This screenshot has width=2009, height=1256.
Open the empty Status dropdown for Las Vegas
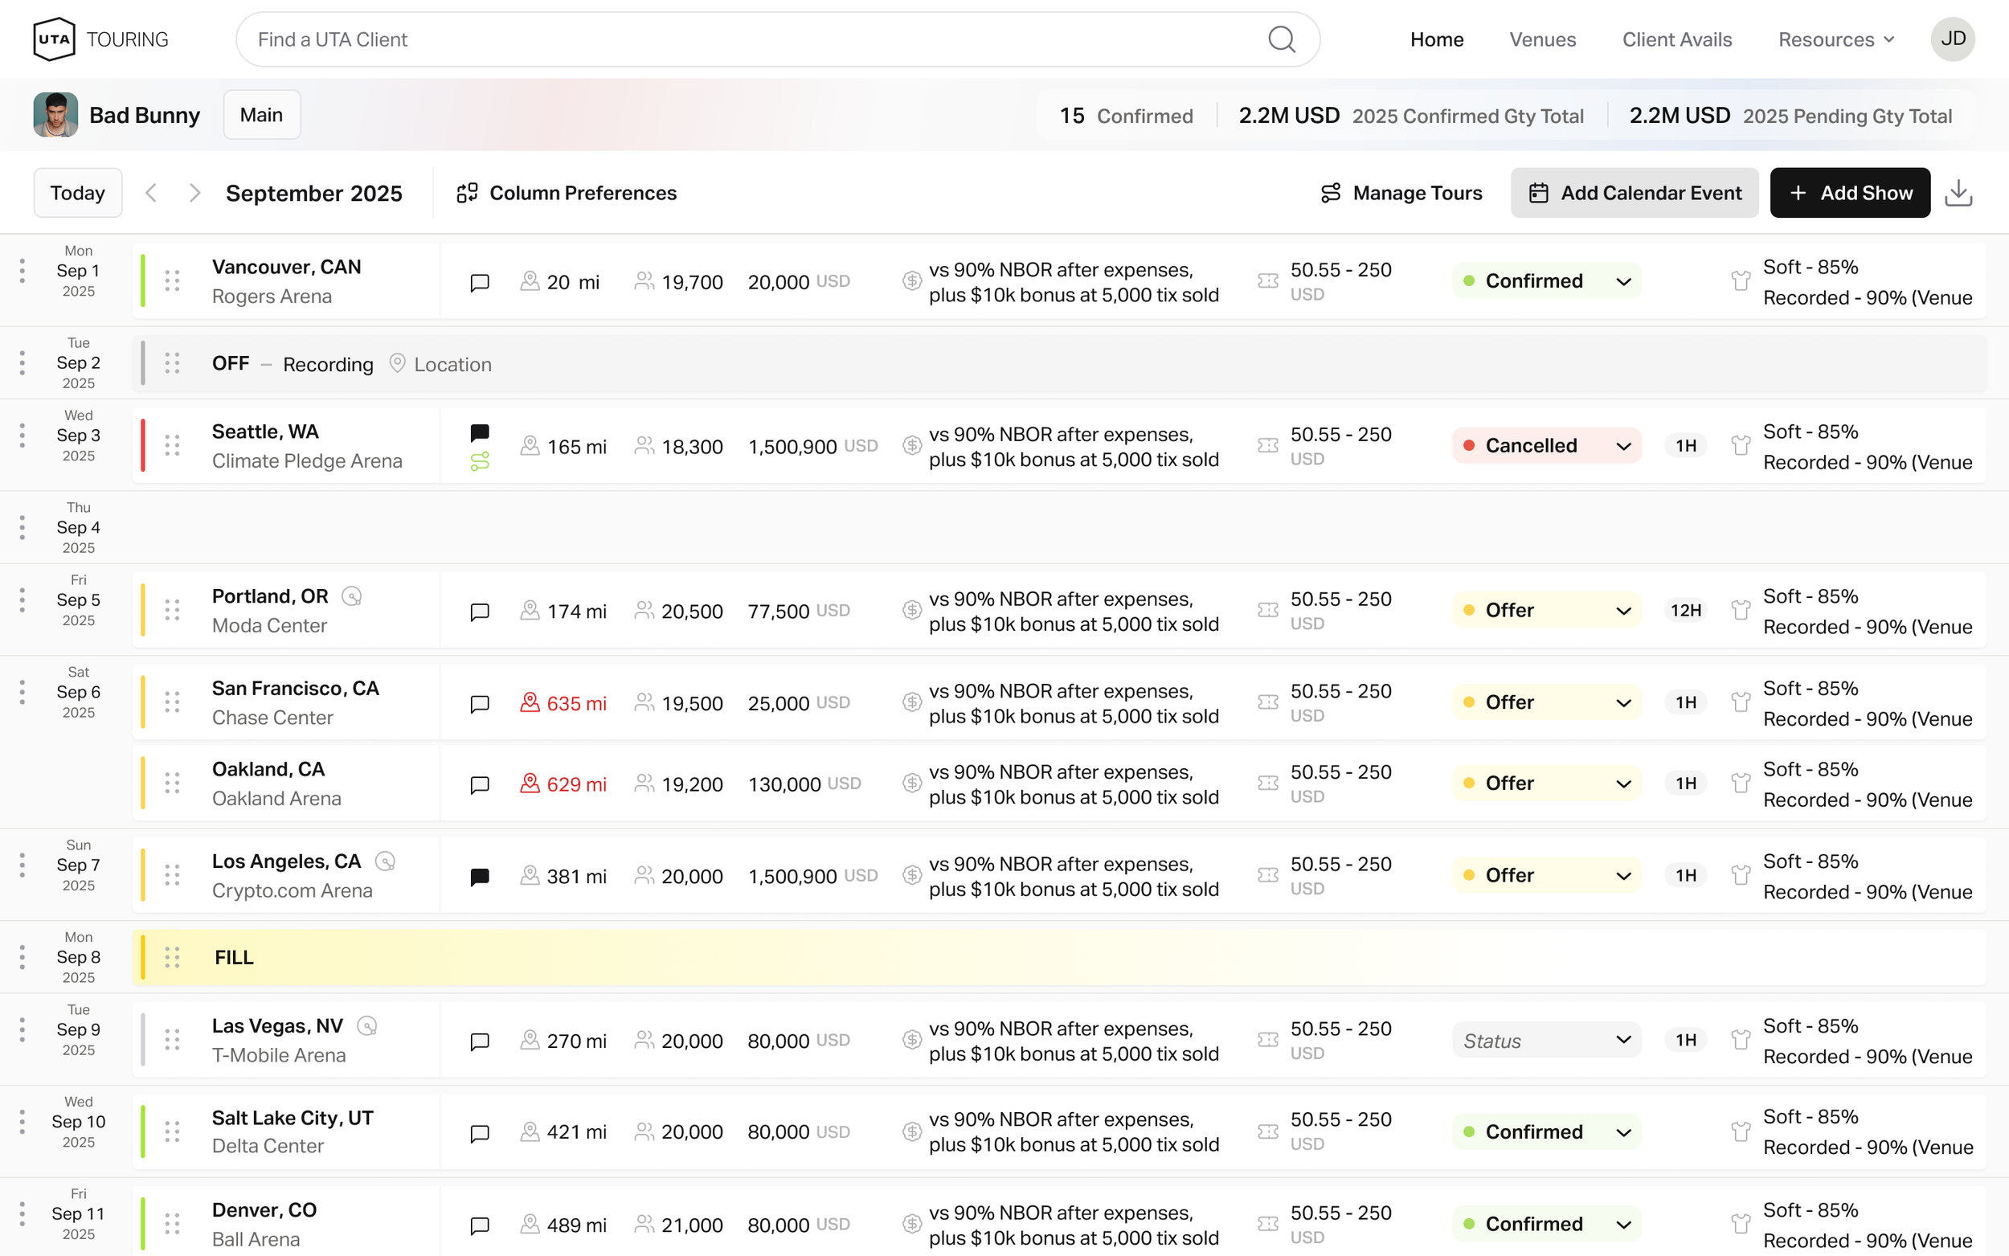tap(1545, 1041)
